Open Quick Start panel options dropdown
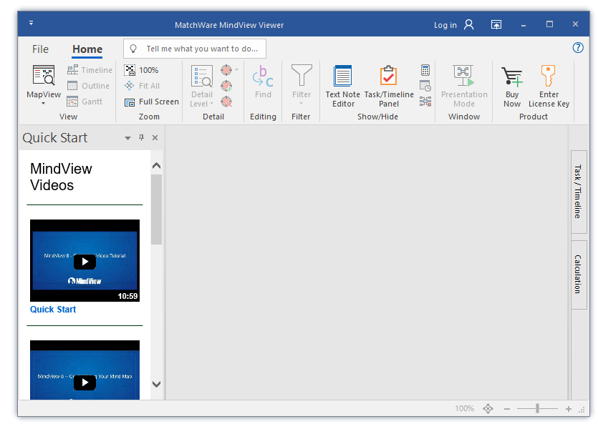598x424 pixels. coord(127,138)
